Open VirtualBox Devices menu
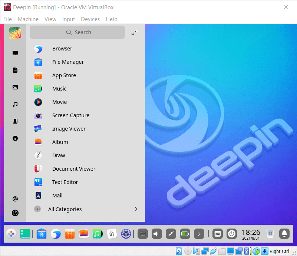Screen dimensions: 297x256 [x=90, y=19]
